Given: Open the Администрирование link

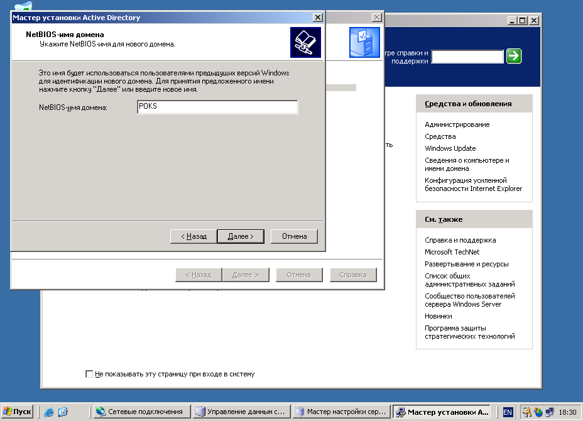Looking at the screenshot, I should (x=457, y=124).
